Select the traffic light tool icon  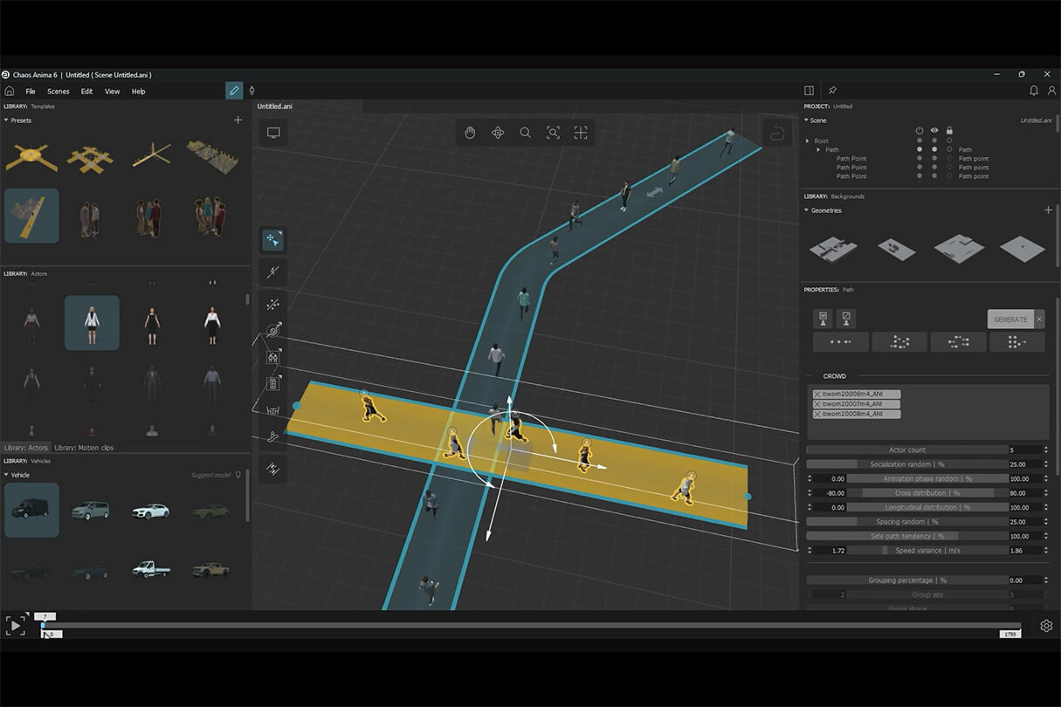tap(273, 383)
